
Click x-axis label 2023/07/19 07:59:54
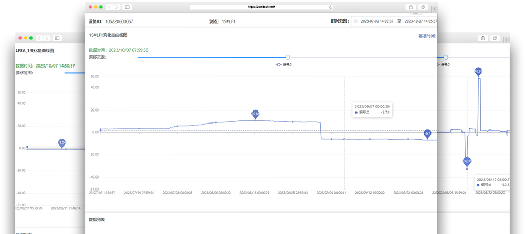pyautogui.click(x=139, y=193)
